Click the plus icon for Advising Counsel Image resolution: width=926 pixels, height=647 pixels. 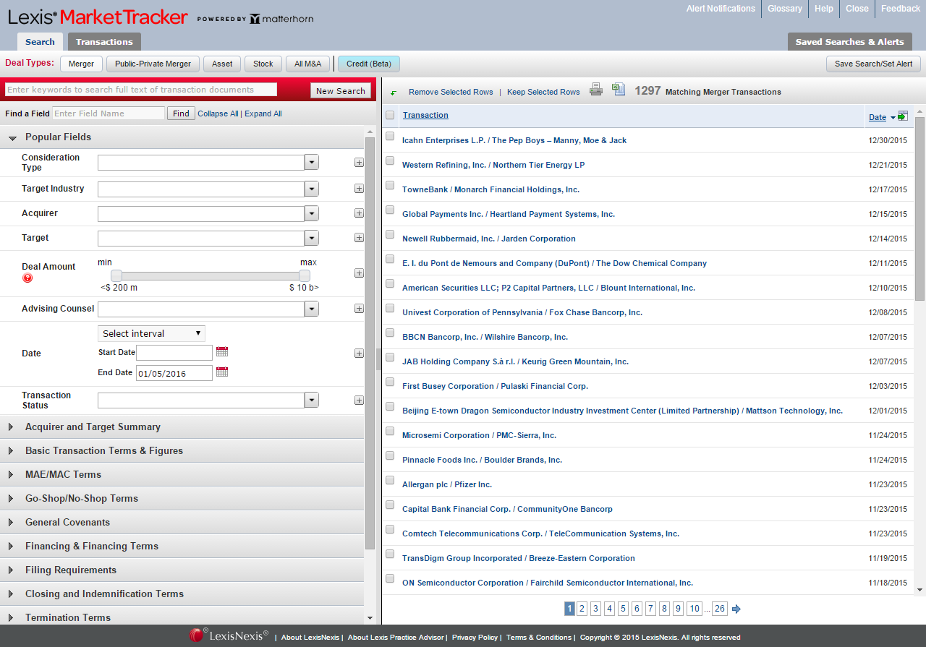(x=359, y=309)
